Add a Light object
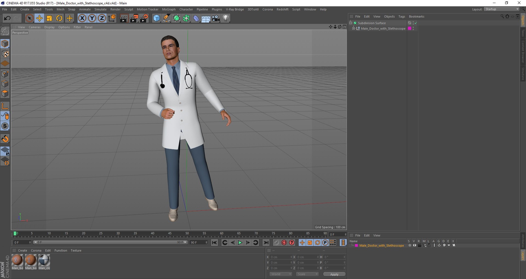 (226, 18)
